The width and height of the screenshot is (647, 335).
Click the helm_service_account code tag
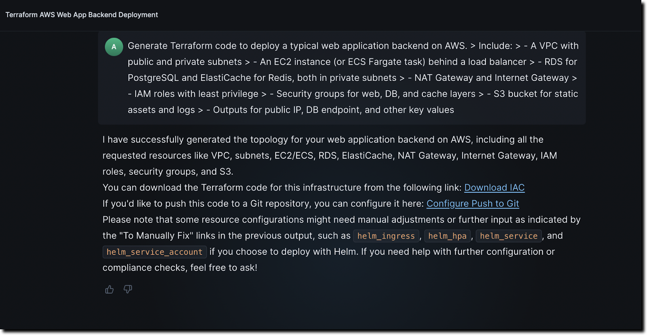(x=154, y=252)
